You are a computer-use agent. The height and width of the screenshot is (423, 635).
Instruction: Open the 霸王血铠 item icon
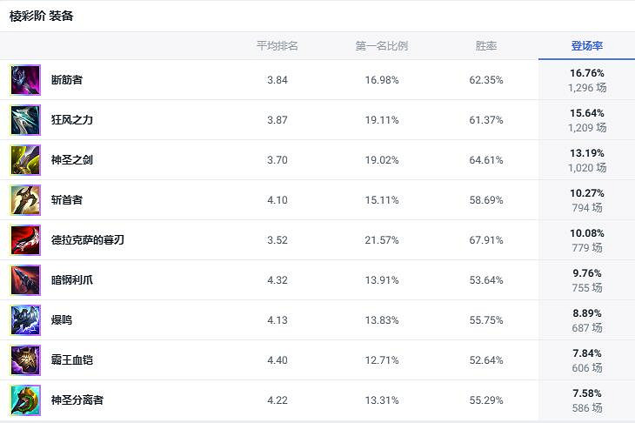(25, 360)
